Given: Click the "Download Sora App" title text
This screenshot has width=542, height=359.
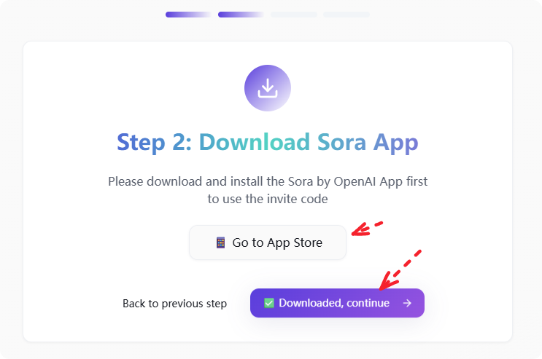Looking at the screenshot, I should (x=309, y=141).
